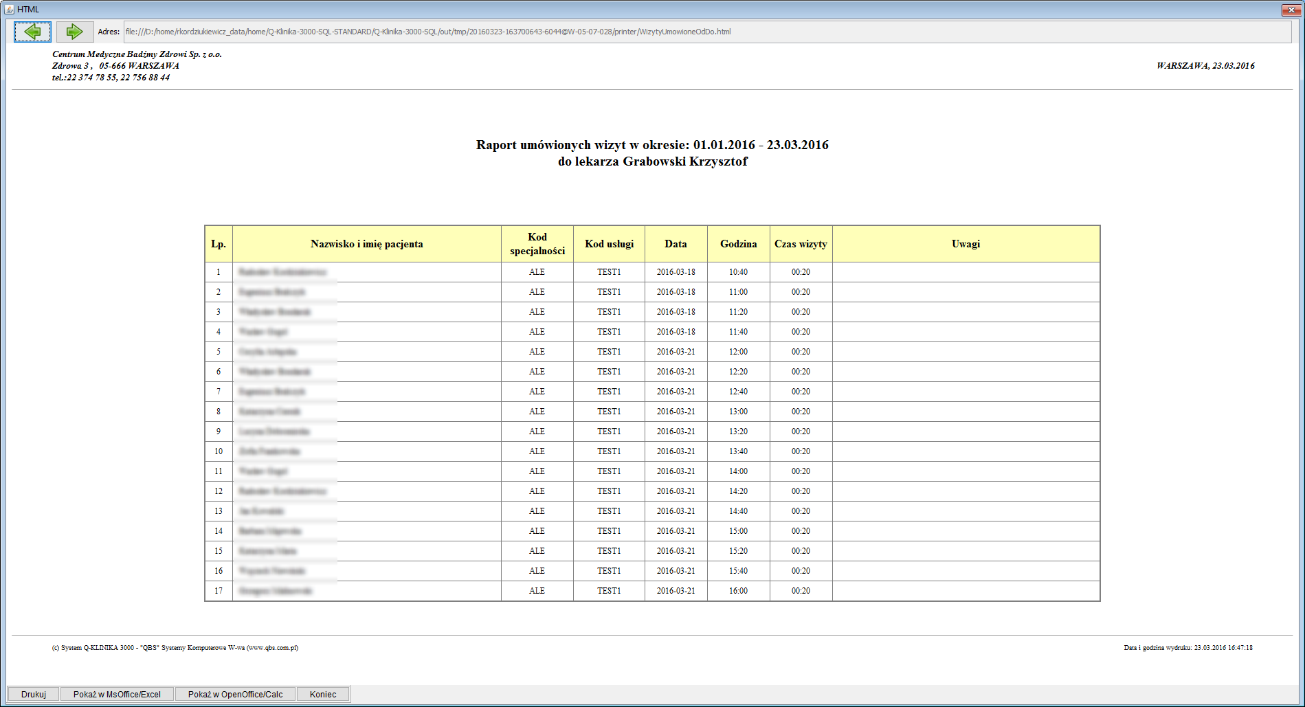The height and width of the screenshot is (707, 1305).
Task: Click row number 1 in Lp. column
Action: [x=219, y=272]
